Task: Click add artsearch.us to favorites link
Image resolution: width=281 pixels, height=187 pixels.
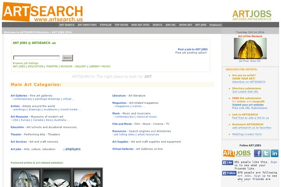Action: [x=251, y=128]
